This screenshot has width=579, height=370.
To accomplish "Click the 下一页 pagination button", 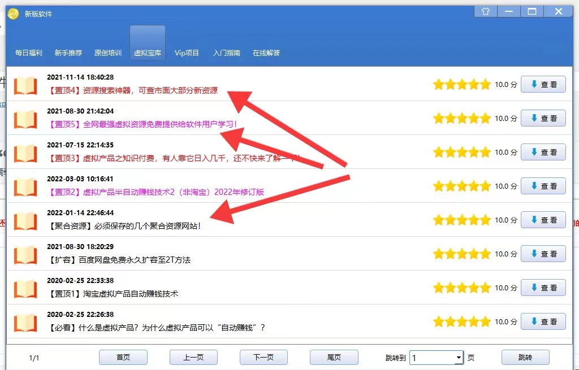I will 263,358.
